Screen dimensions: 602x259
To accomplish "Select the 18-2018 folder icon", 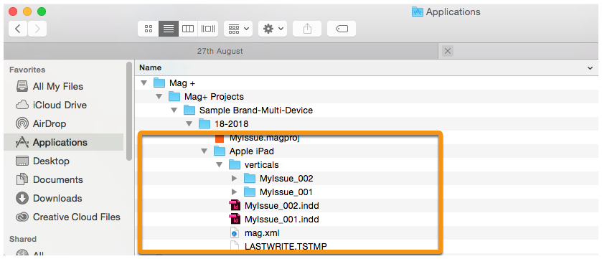I will coord(204,123).
